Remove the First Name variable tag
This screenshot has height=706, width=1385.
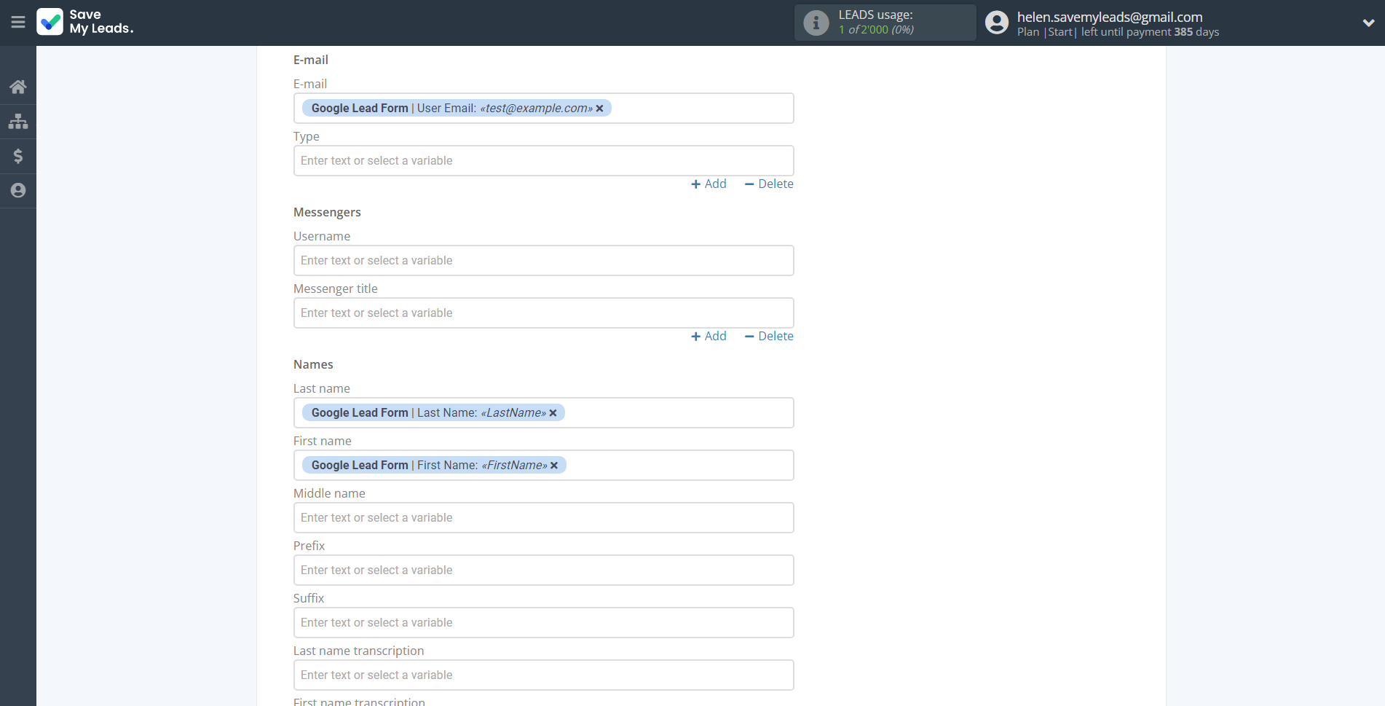[x=554, y=466]
